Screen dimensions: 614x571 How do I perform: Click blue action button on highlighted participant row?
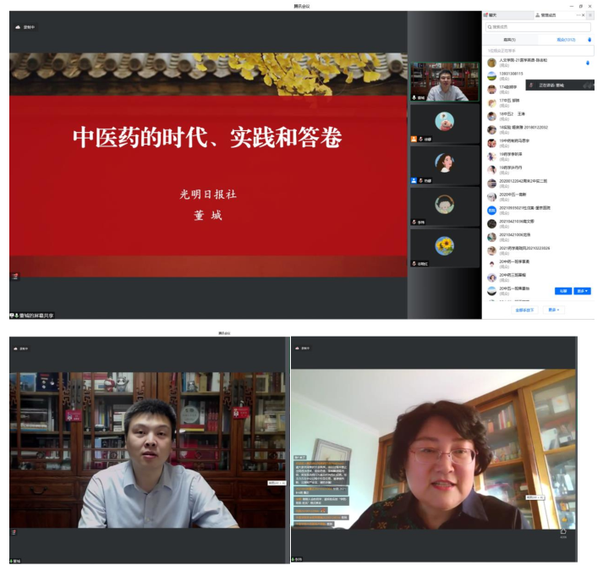tap(563, 291)
